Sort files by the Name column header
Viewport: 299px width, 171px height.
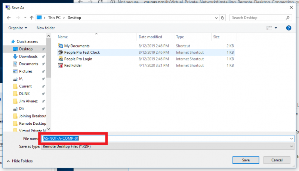click(x=63, y=37)
